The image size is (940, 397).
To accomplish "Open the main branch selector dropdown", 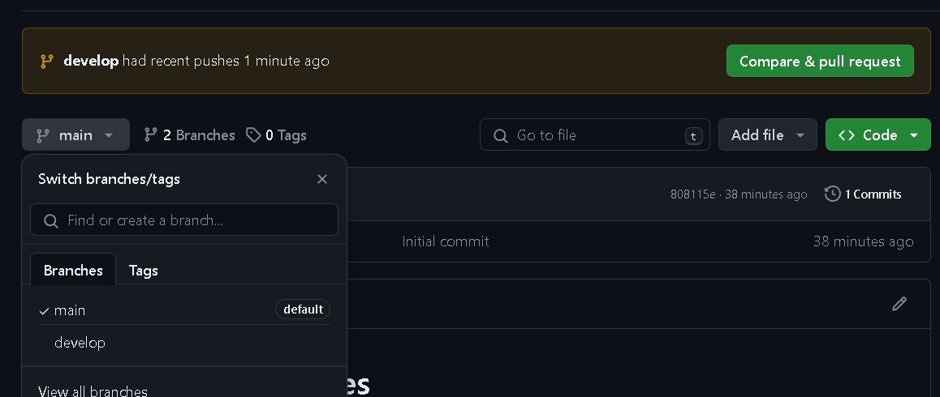I will click(75, 135).
